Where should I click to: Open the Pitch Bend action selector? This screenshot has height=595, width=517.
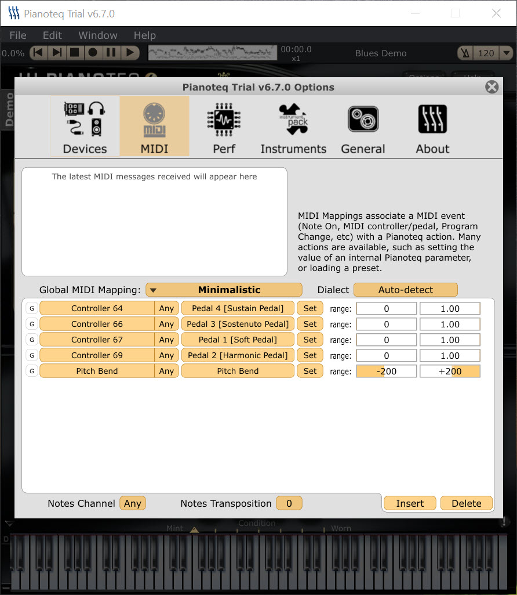tap(238, 371)
